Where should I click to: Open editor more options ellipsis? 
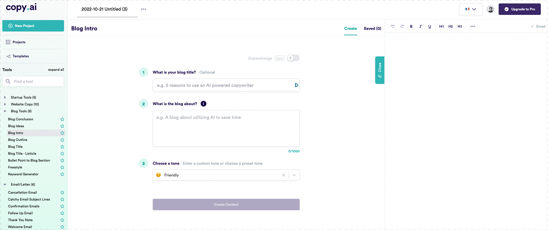pos(473,26)
